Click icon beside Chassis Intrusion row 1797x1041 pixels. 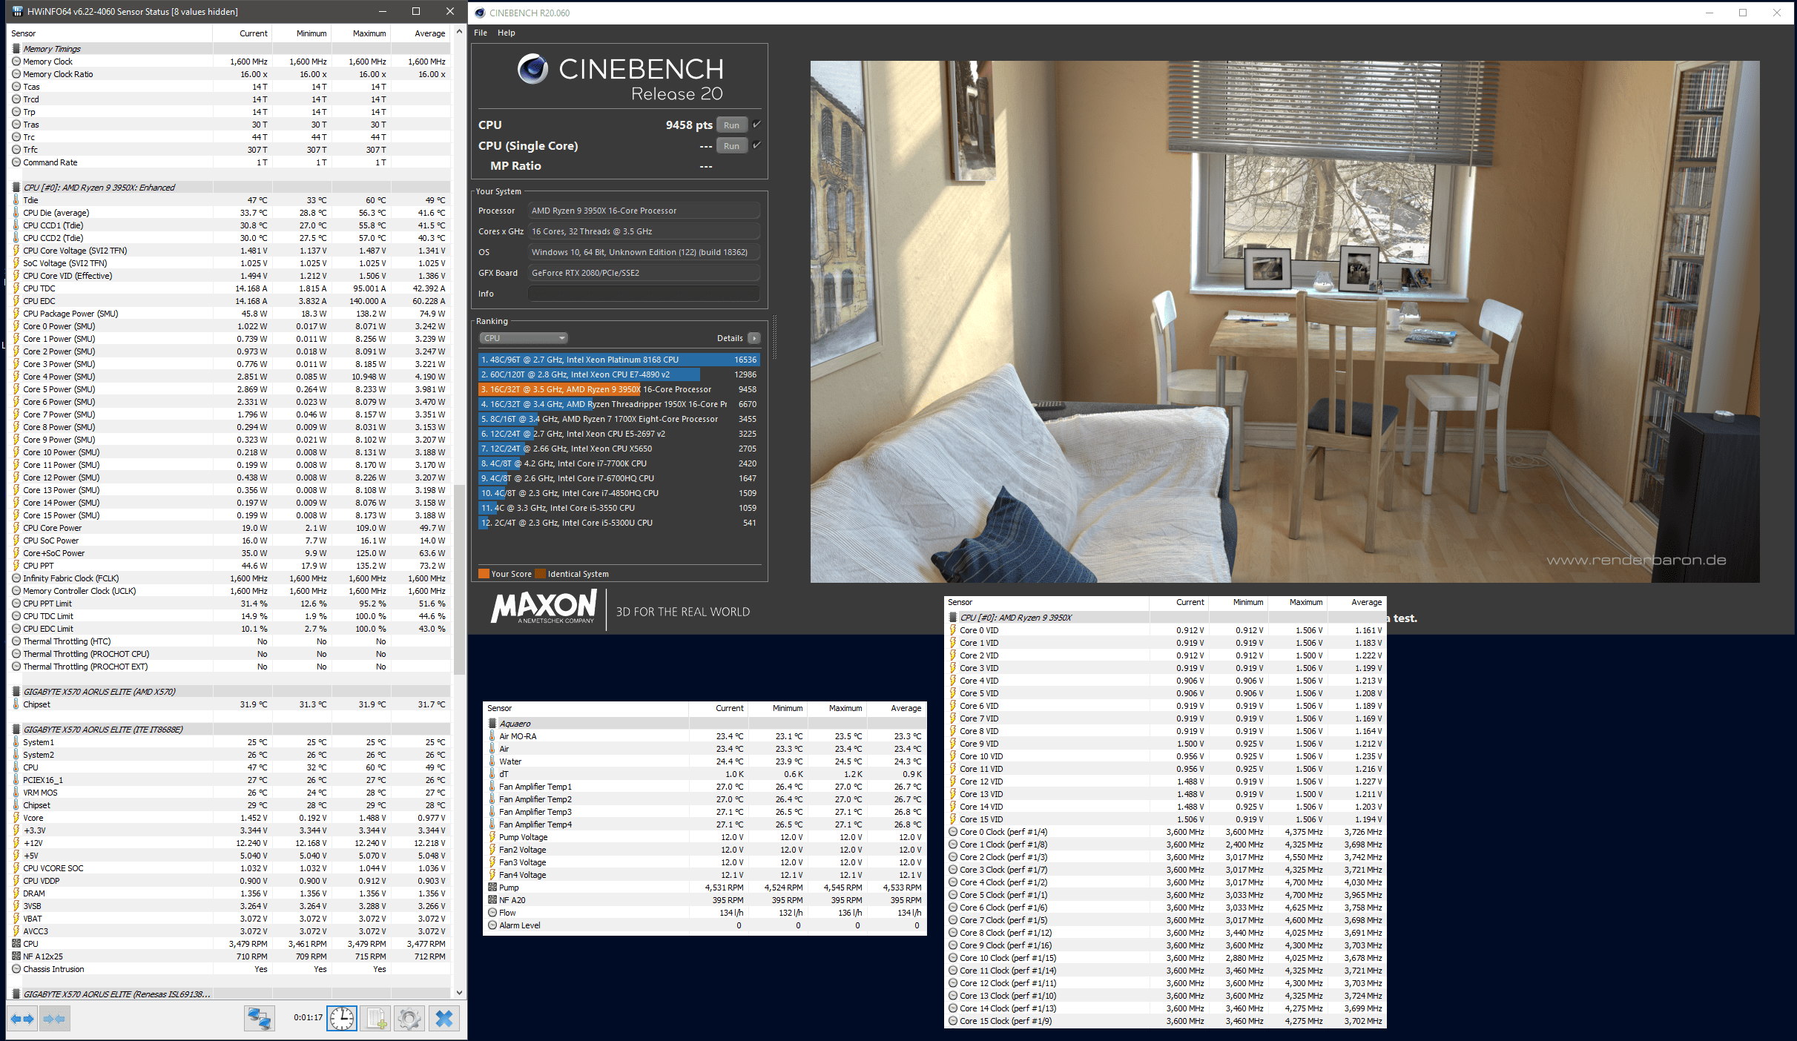16,969
